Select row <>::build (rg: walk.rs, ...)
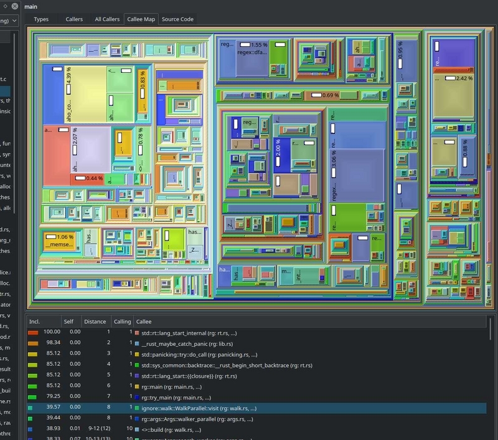Image resolution: width=498 pixels, height=440 pixels. point(256,430)
